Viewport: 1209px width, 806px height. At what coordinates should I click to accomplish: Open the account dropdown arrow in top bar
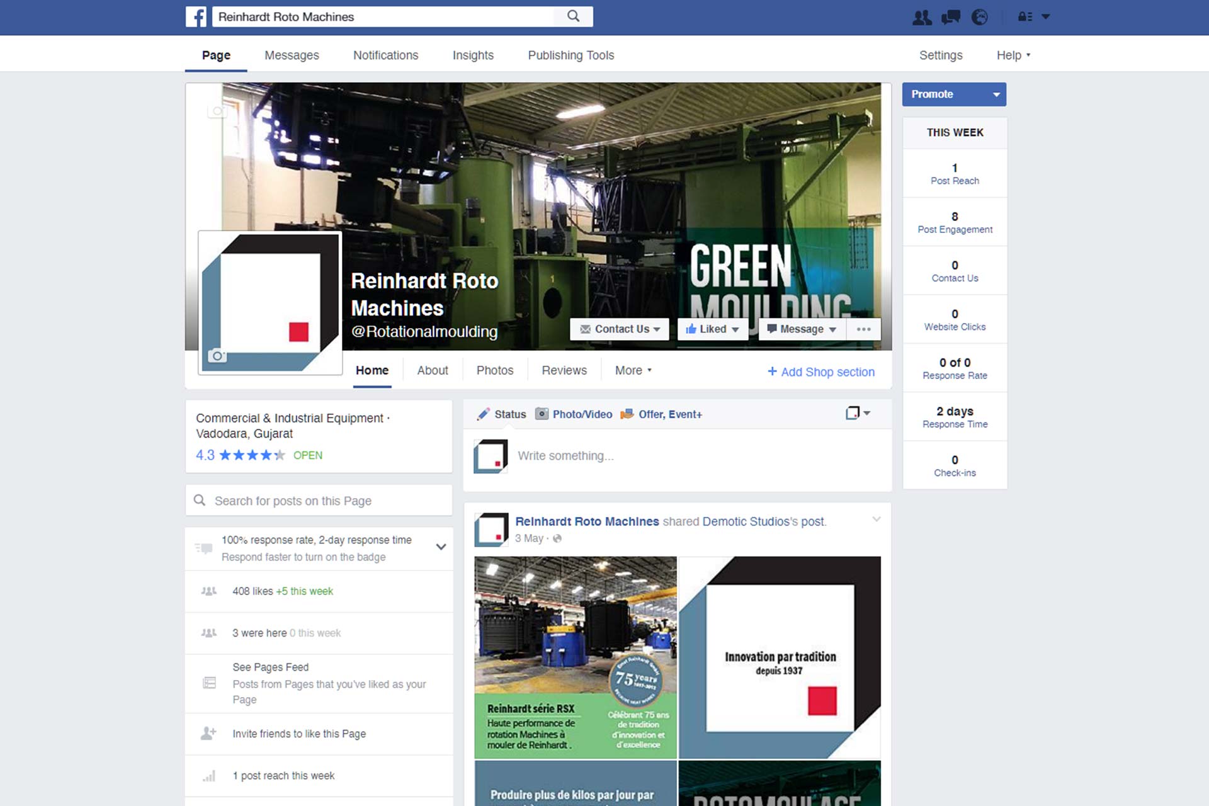pos(1046,17)
